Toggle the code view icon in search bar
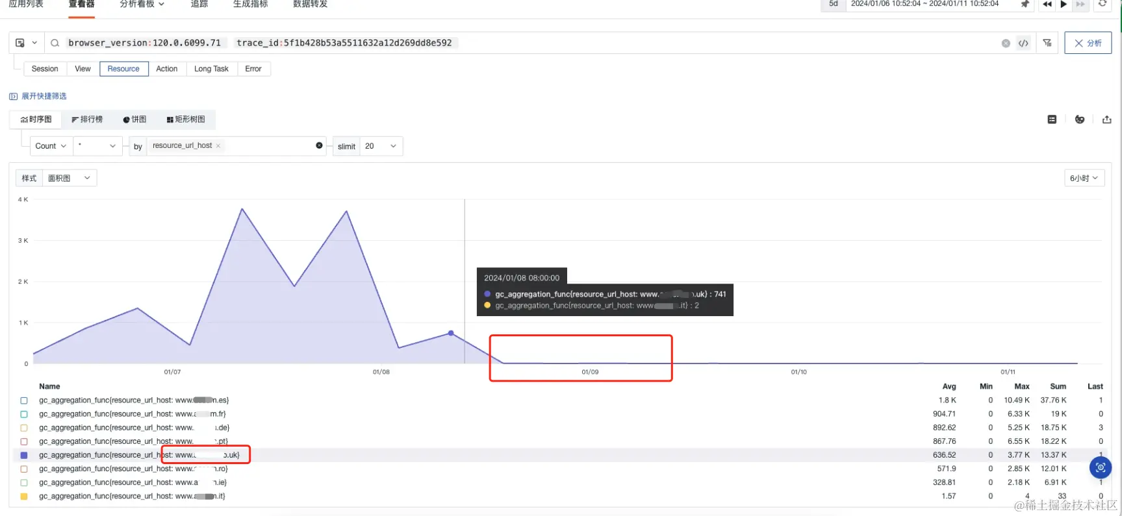Screen dimensions: 1122x516 [x=1023, y=43]
